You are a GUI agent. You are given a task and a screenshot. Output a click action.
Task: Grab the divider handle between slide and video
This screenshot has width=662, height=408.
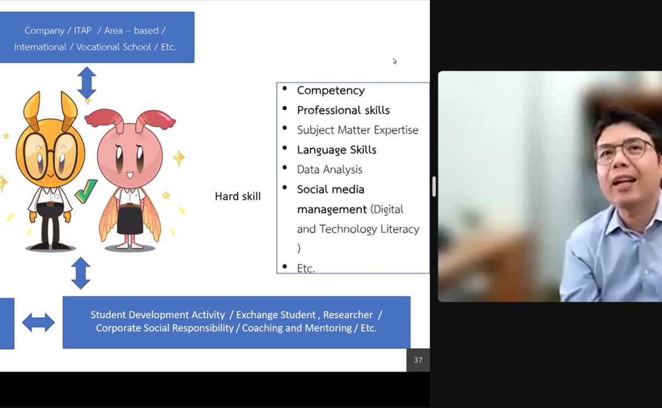434,186
